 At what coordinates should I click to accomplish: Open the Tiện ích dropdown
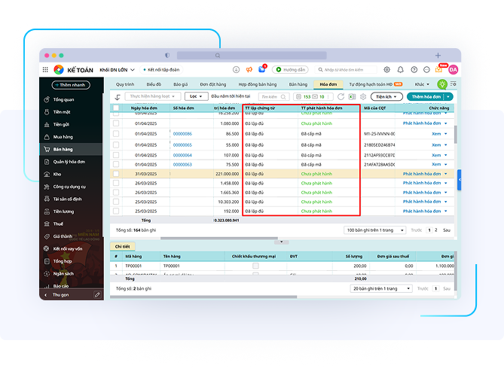(387, 97)
